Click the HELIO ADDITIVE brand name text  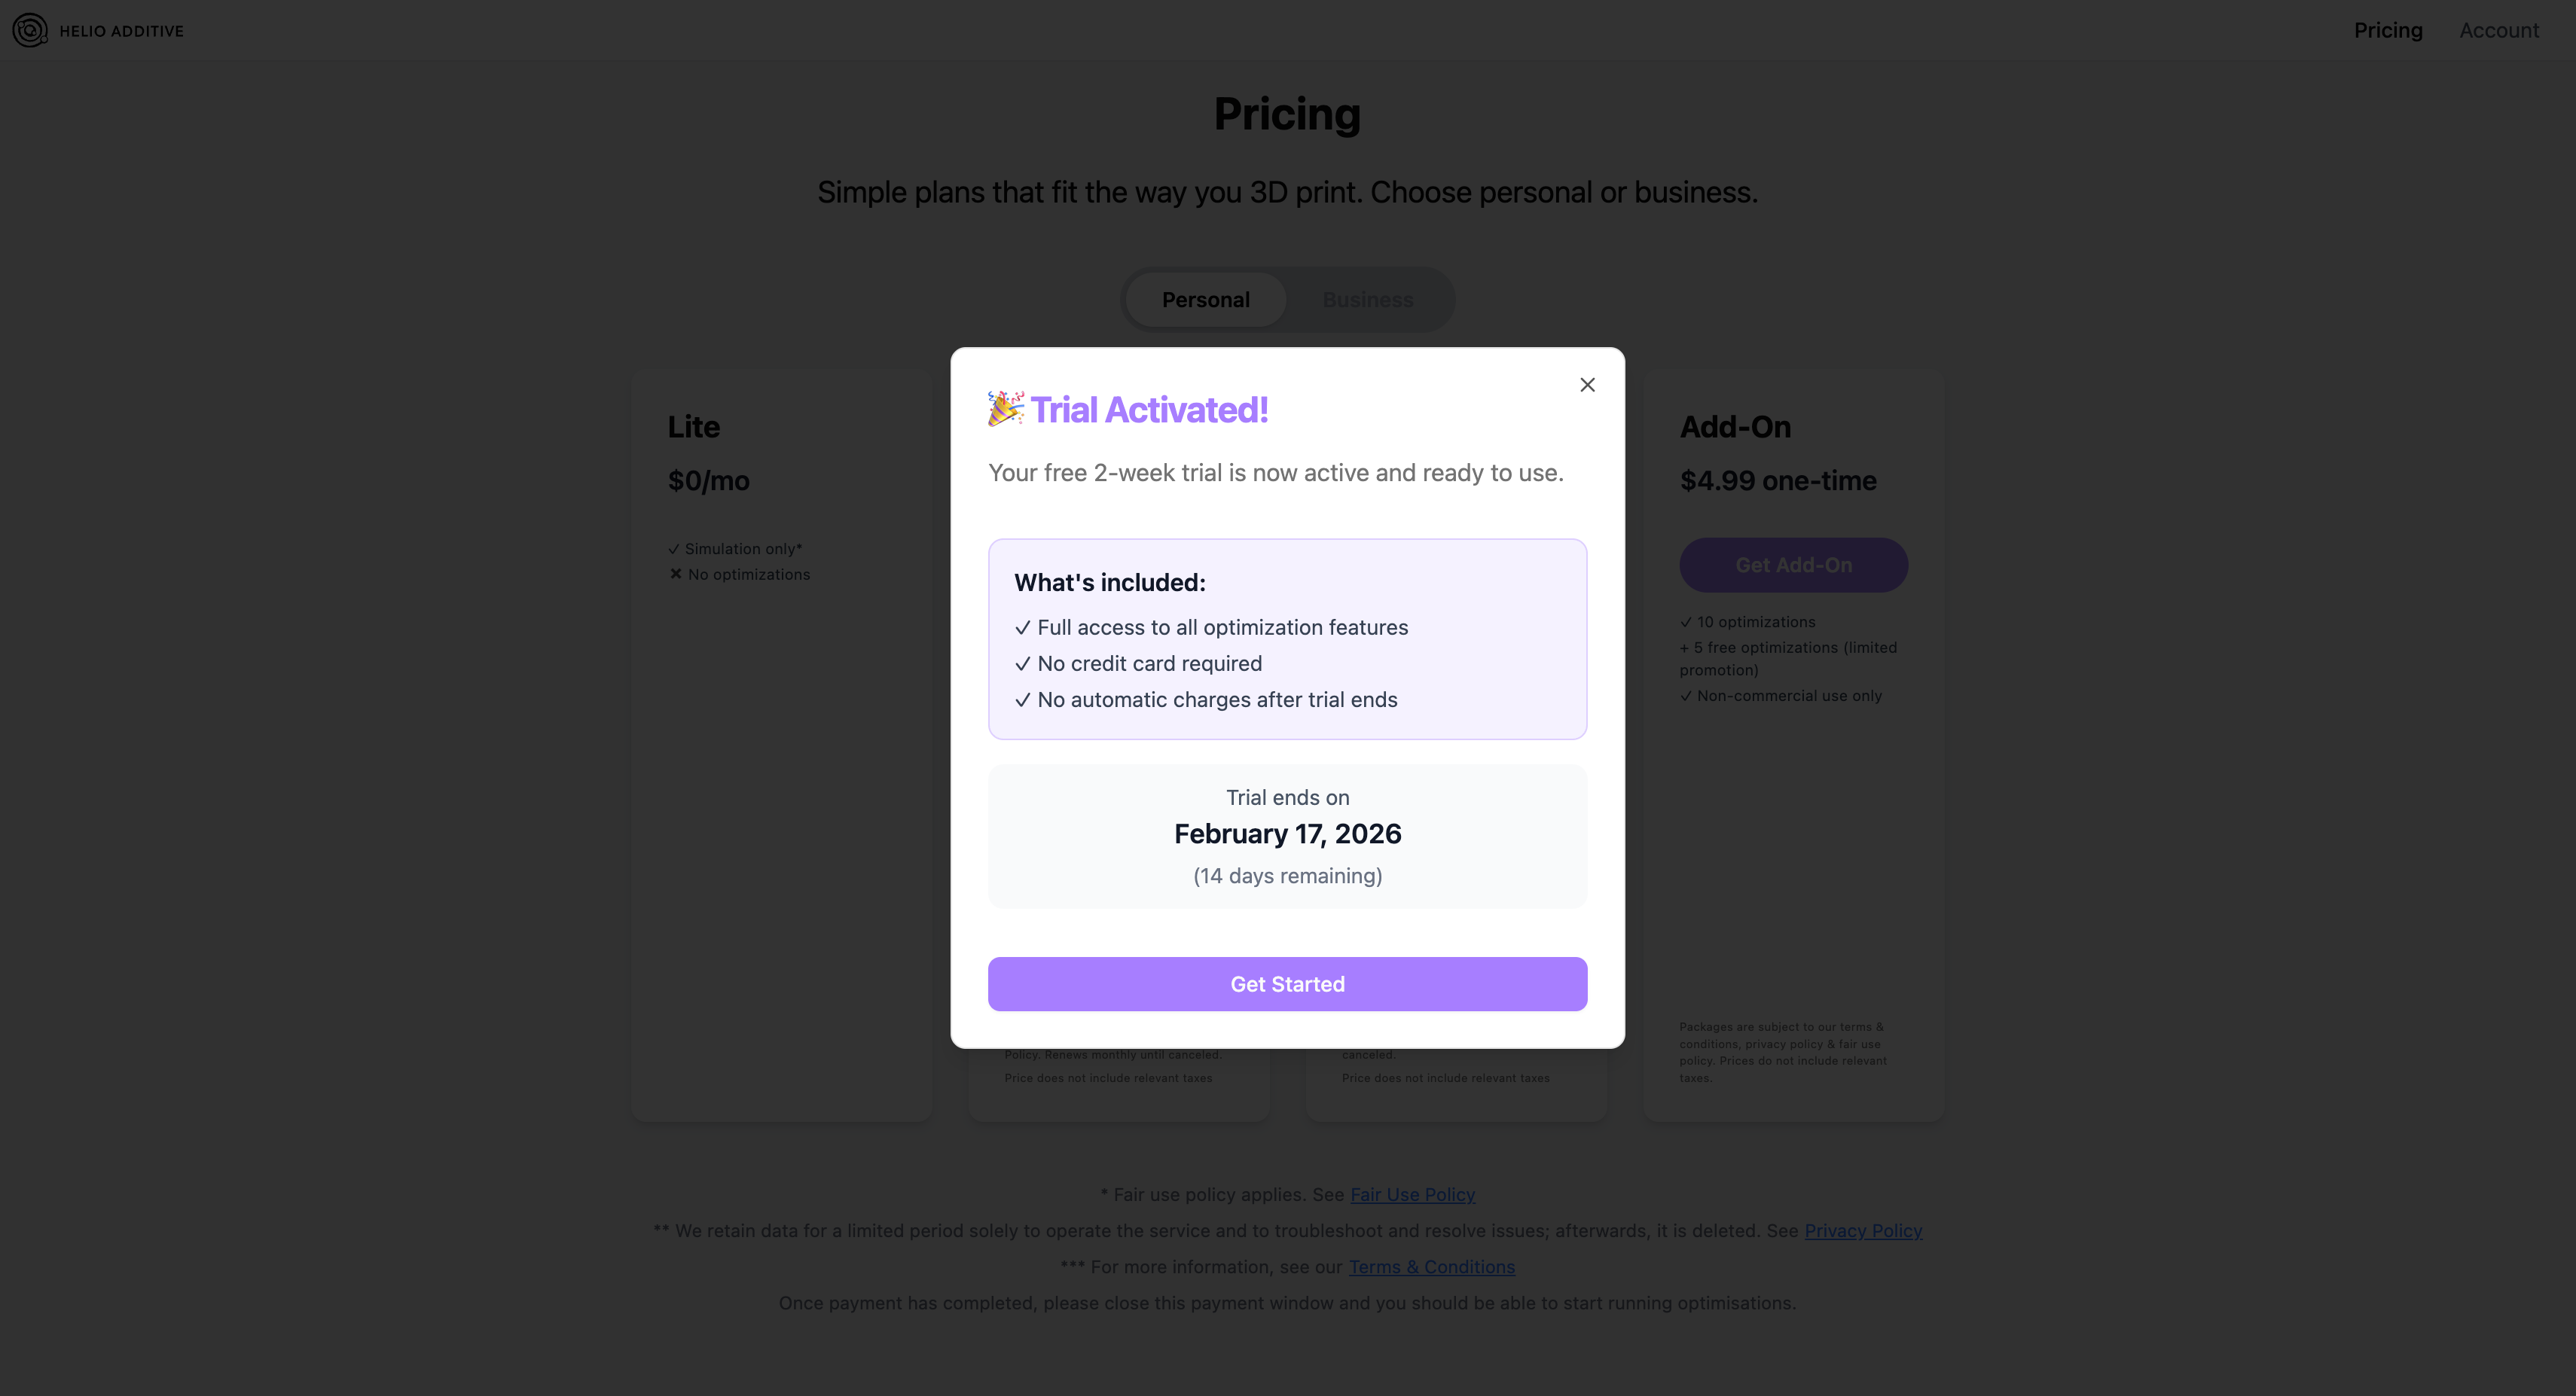[x=122, y=31]
